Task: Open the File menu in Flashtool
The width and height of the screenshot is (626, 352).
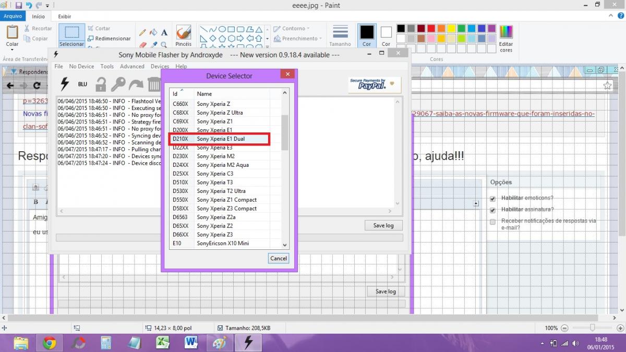Action: pos(58,66)
